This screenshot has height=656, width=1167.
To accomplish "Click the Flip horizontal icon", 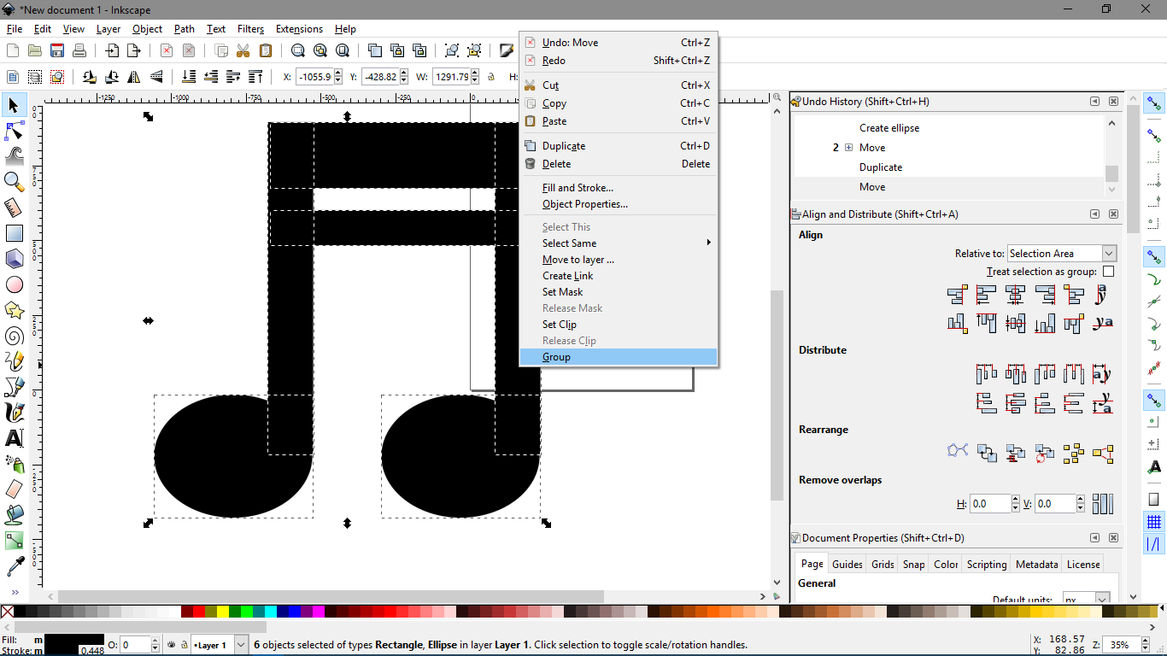I will tap(134, 77).
